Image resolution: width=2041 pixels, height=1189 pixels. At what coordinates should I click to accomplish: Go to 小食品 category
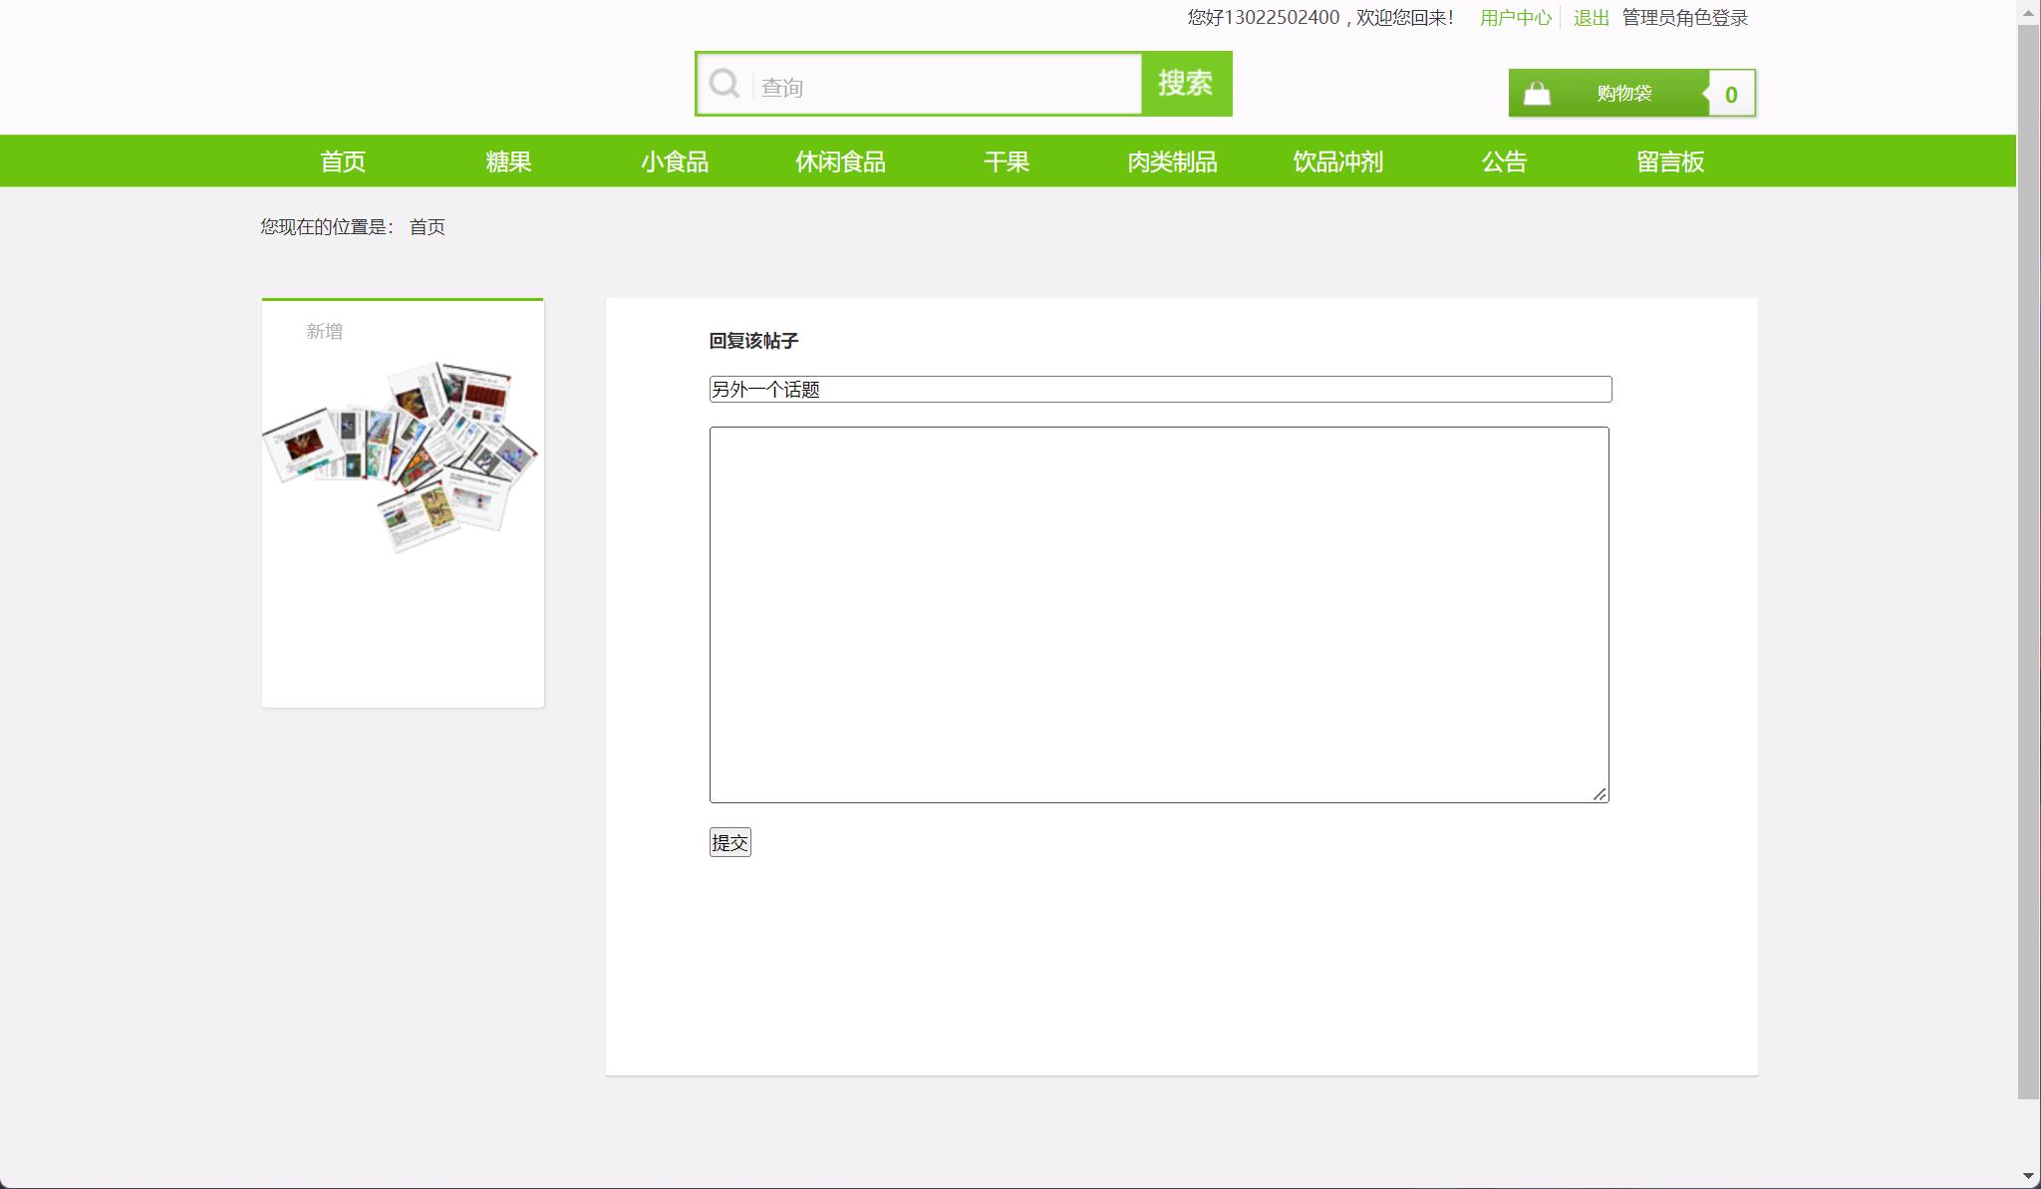point(675,161)
